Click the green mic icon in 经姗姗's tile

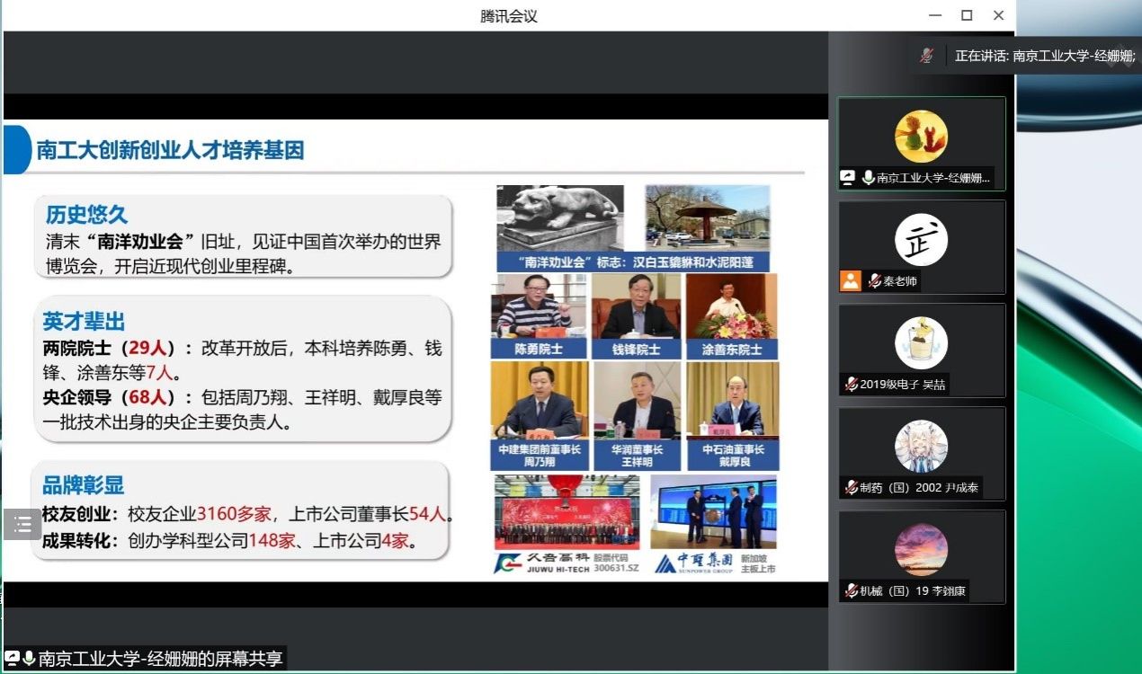868,178
